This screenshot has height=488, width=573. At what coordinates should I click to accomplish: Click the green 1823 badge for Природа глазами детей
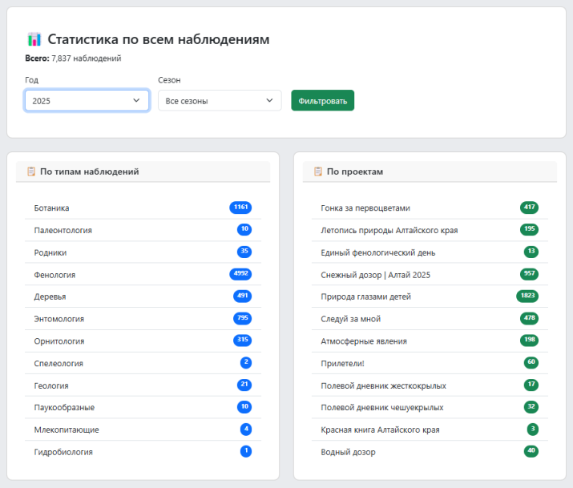point(527,296)
